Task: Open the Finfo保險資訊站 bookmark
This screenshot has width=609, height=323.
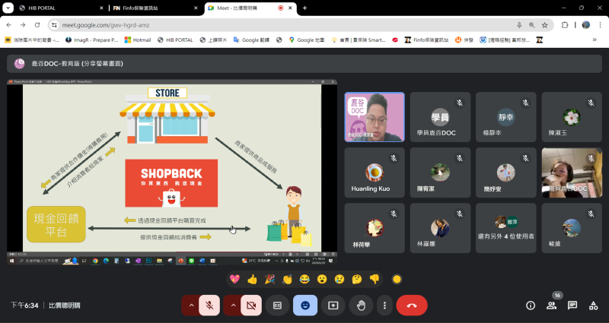Action: pos(426,40)
